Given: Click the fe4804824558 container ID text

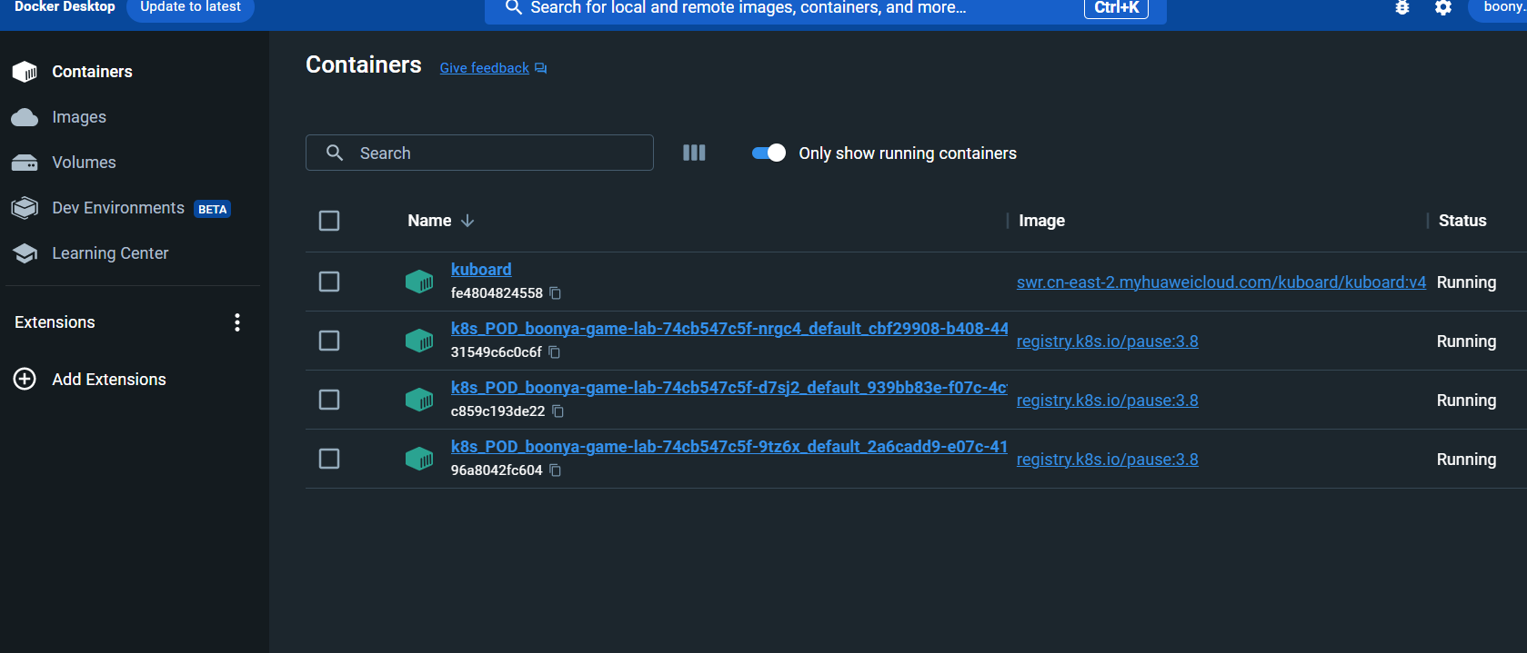Looking at the screenshot, I should pos(497,293).
